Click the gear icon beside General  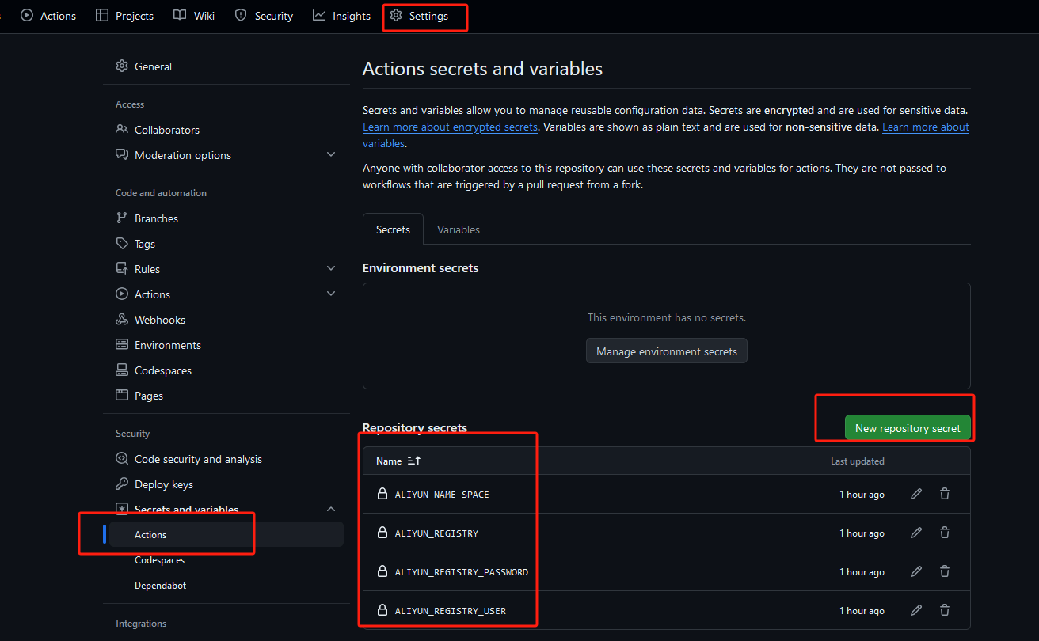click(122, 66)
